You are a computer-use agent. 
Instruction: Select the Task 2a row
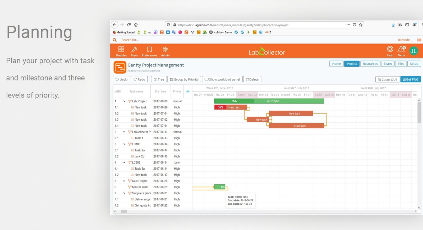point(153,150)
